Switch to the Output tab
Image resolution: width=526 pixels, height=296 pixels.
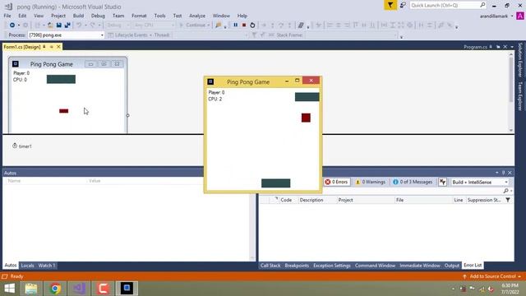coord(452,266)
